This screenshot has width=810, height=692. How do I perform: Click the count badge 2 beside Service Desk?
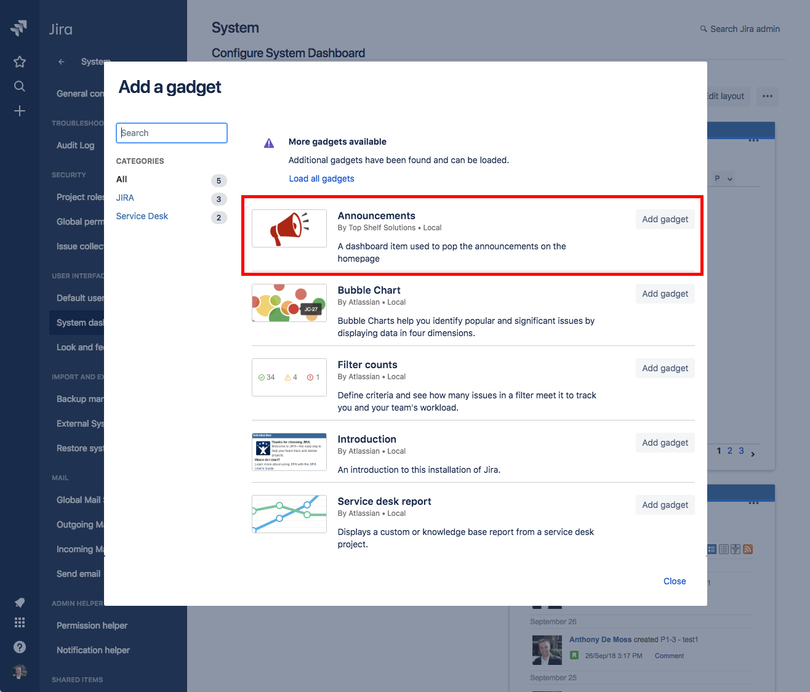click(x=219, y=217)
